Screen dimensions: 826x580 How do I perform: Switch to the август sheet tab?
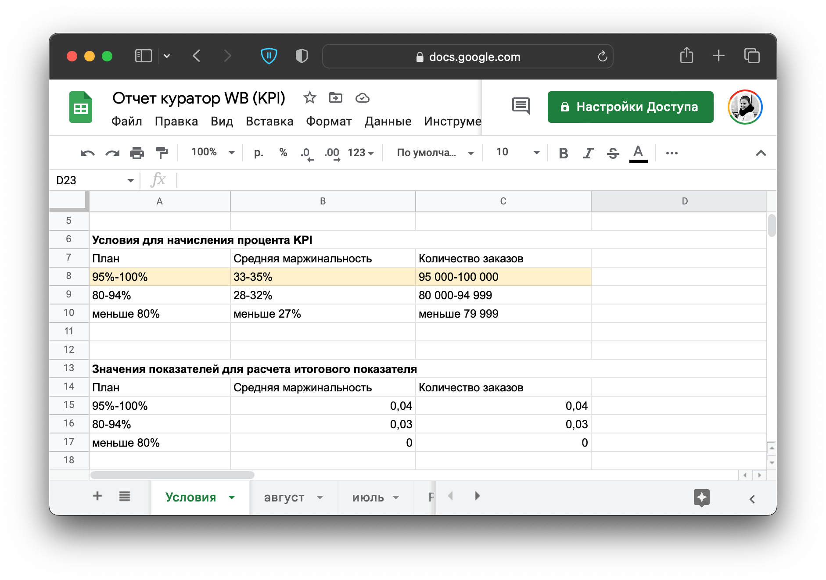284,498
